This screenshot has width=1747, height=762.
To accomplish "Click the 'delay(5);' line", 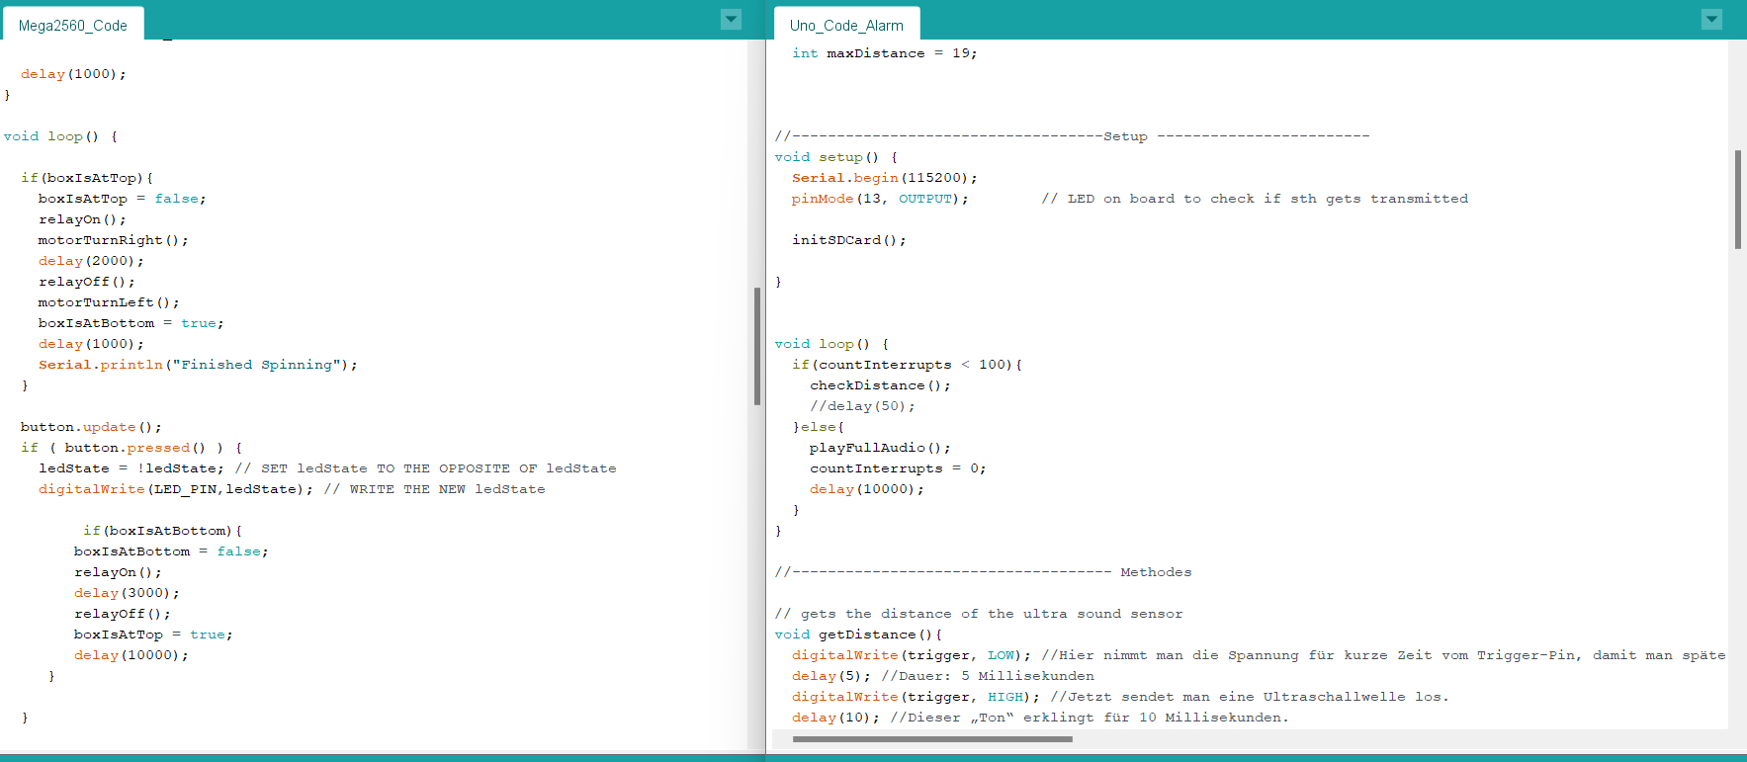I will point(831,676).
